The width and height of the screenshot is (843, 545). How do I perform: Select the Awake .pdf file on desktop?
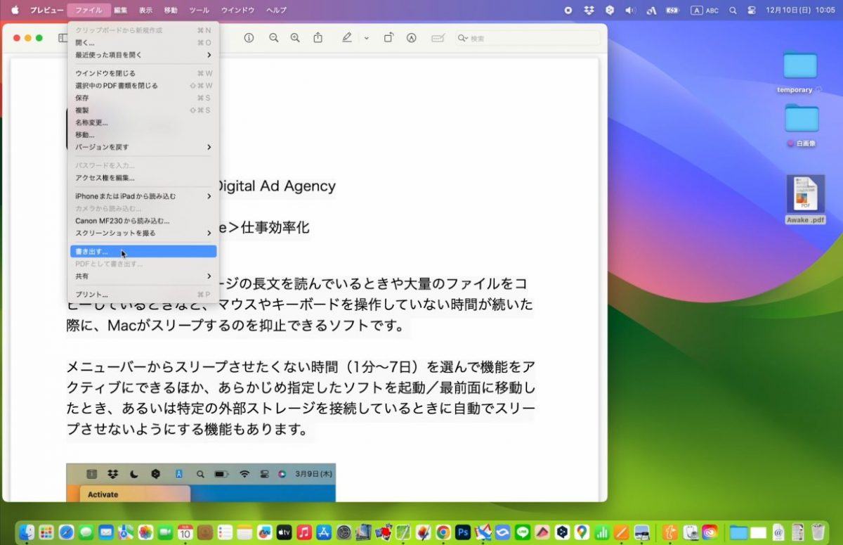pyautogui.click(x=805, y=200)
